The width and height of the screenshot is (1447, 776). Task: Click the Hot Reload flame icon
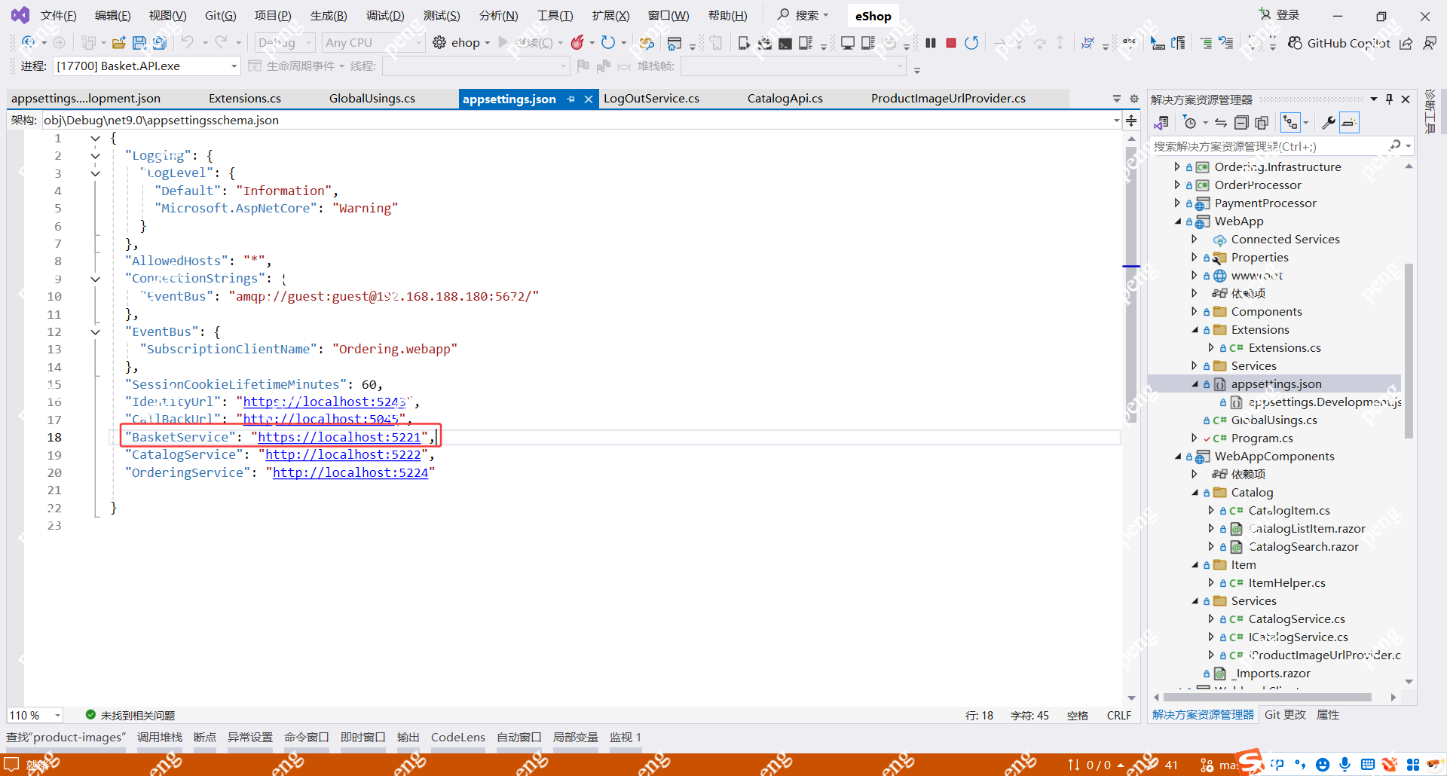coord(577,43)
